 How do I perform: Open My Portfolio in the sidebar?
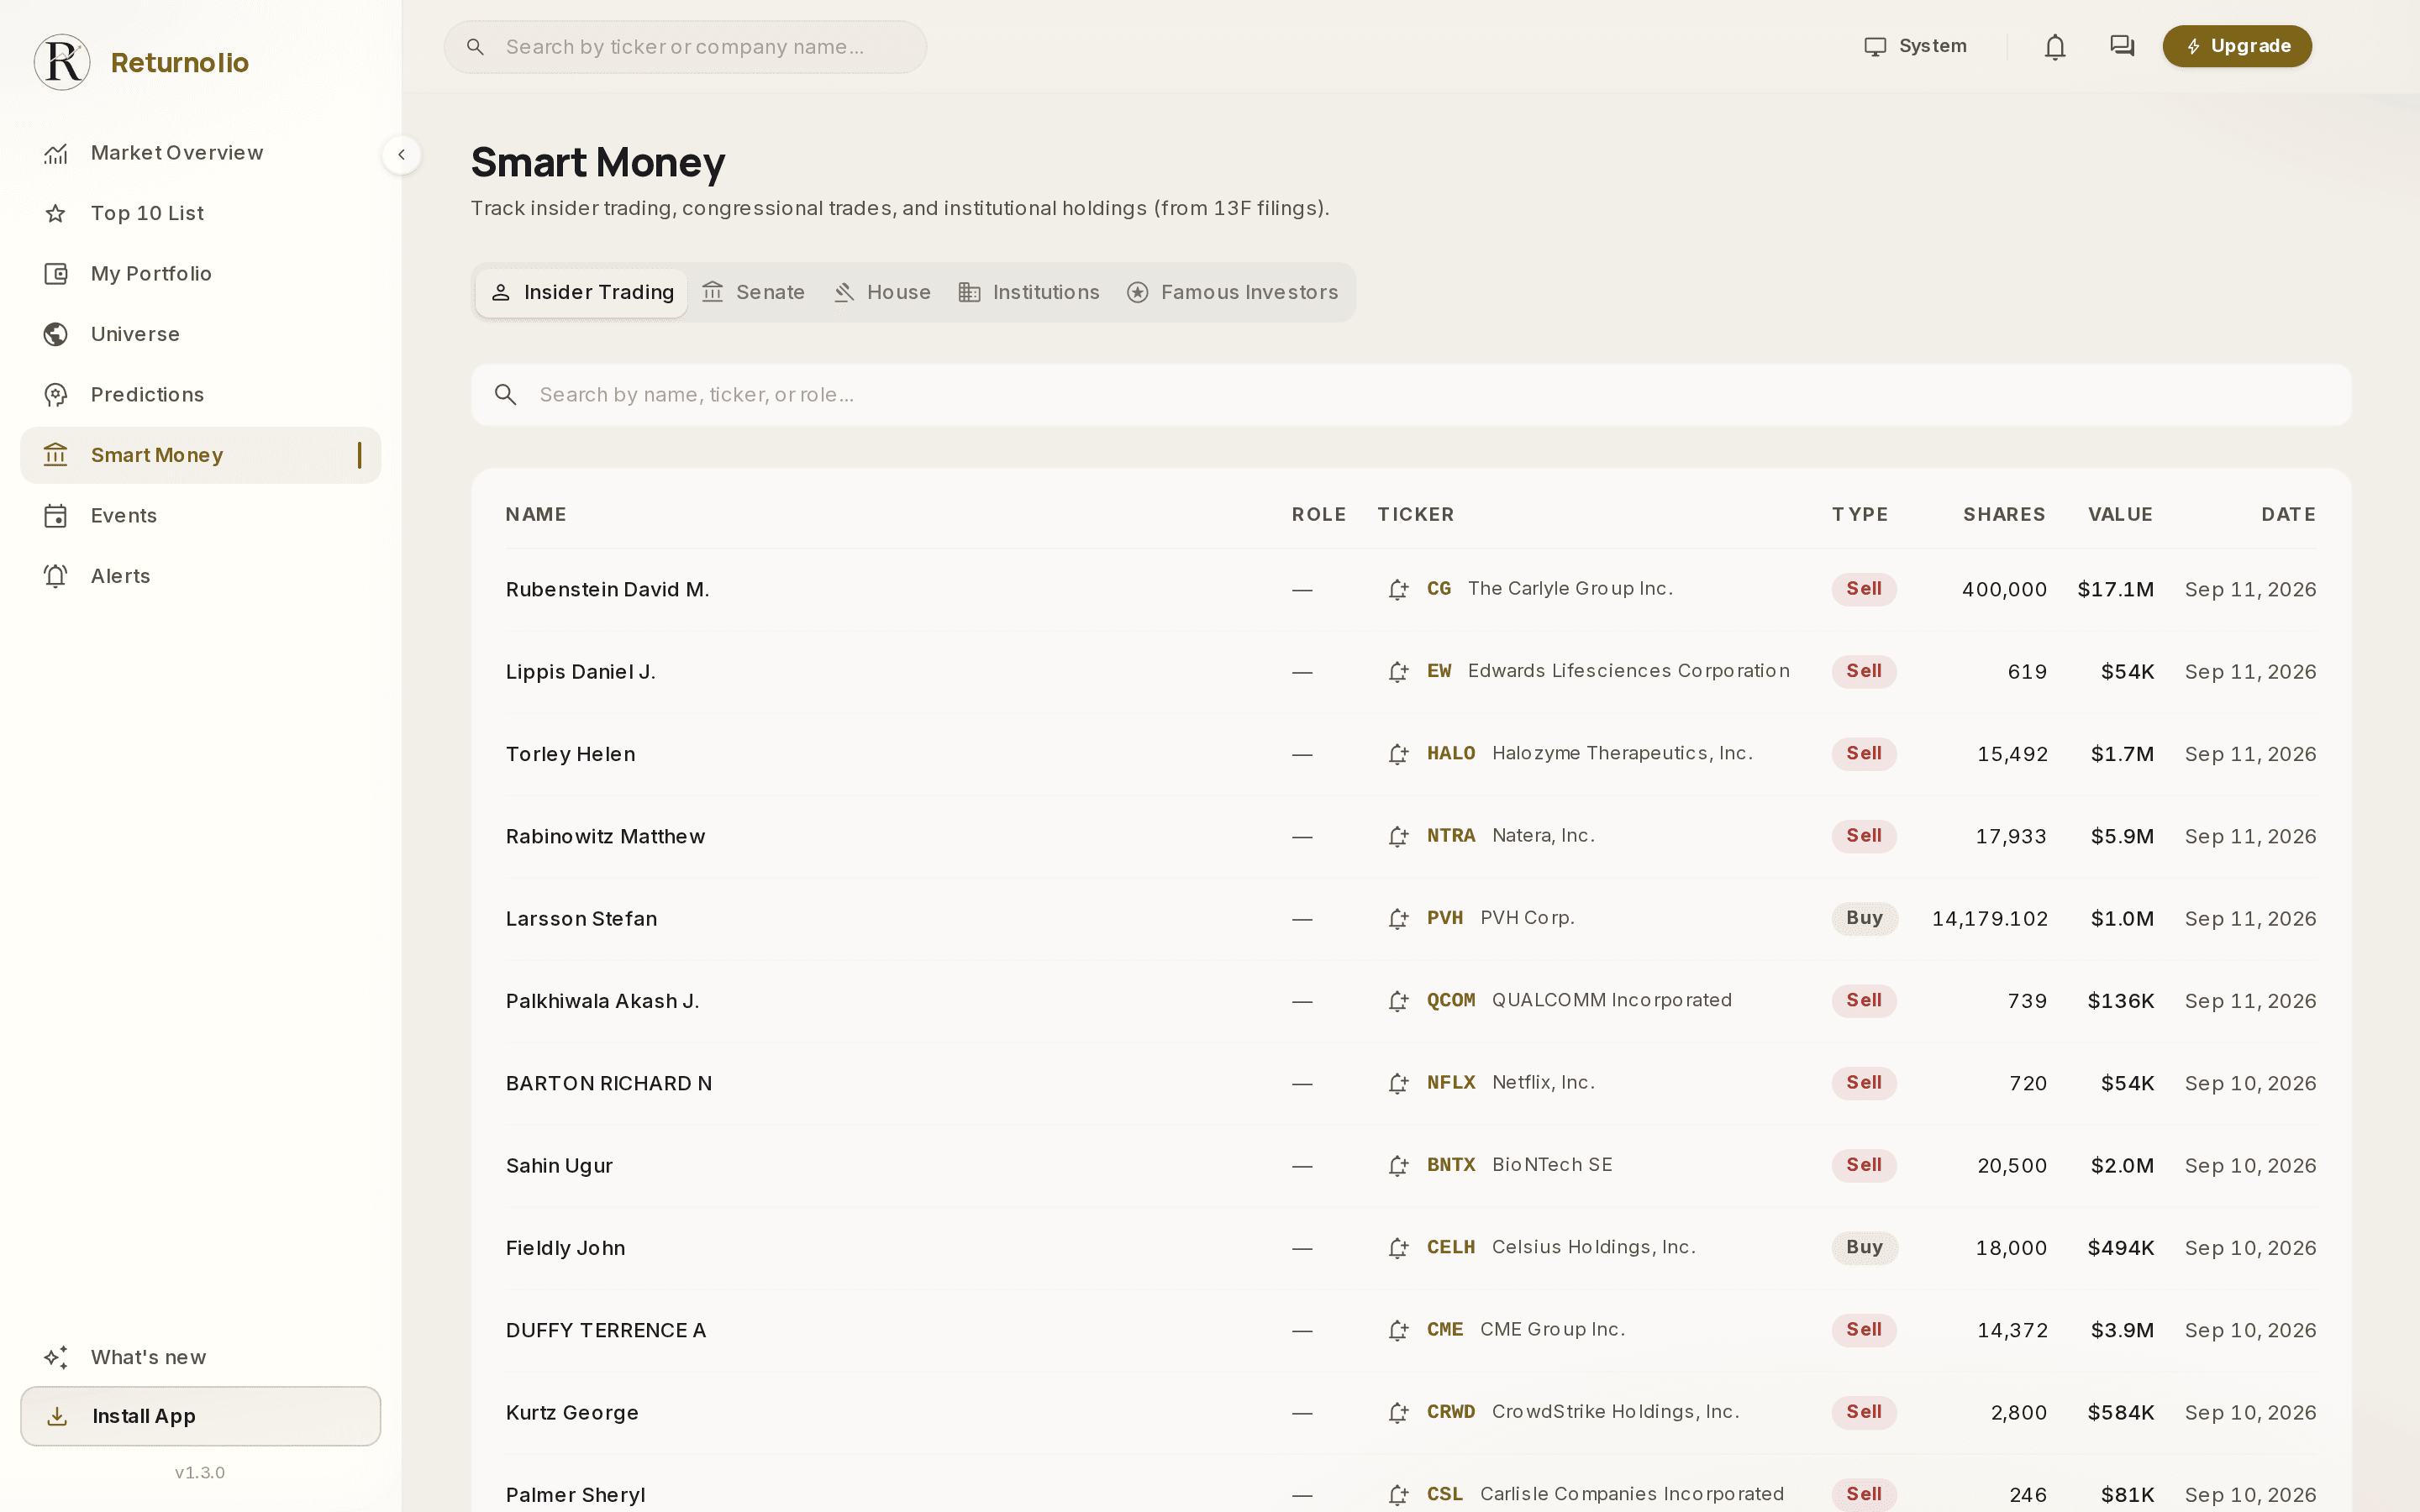pos(200,274)
